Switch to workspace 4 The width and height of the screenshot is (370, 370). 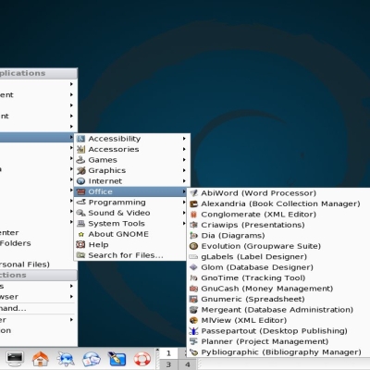click(188, 364)
